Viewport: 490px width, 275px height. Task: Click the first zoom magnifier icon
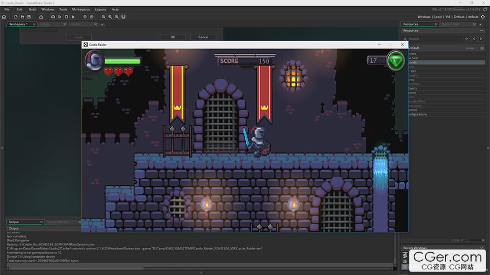click(104, 17)
